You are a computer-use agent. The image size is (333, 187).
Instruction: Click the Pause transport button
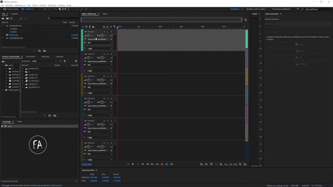pos(138,164)
